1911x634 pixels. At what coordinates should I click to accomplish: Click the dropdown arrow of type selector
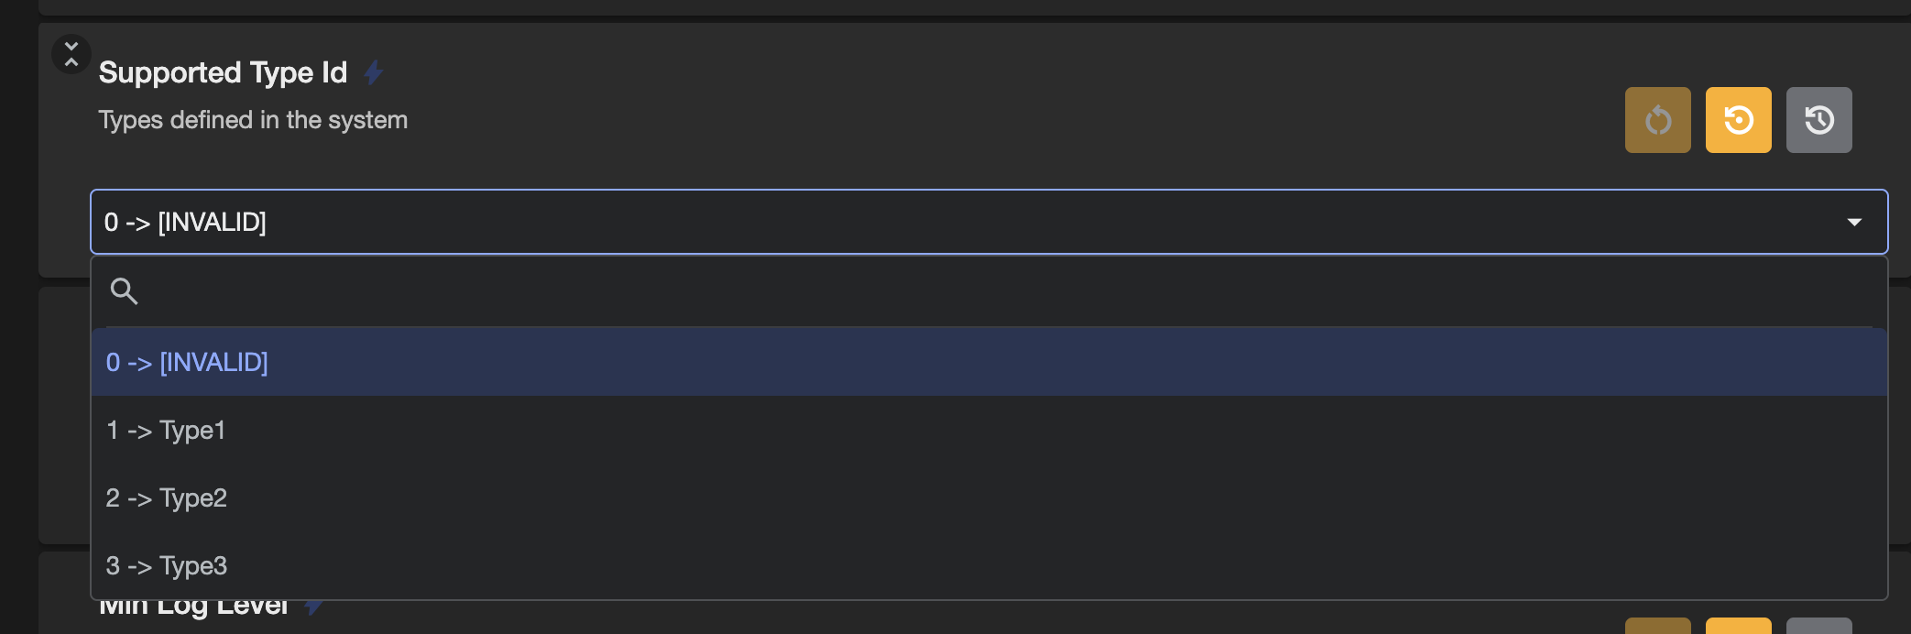(1854, 223)
